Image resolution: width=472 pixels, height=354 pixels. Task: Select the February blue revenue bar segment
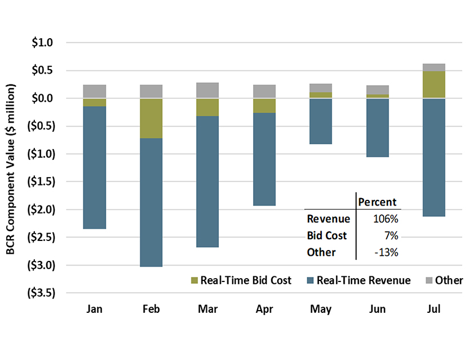pos(151,202)
